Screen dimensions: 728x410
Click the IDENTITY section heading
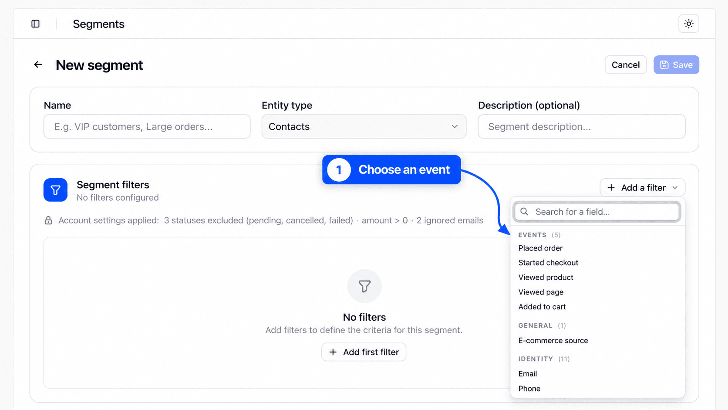536,359
